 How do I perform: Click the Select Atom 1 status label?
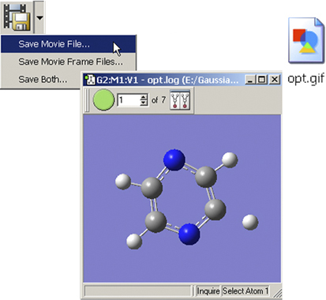[x=245, y=291]
